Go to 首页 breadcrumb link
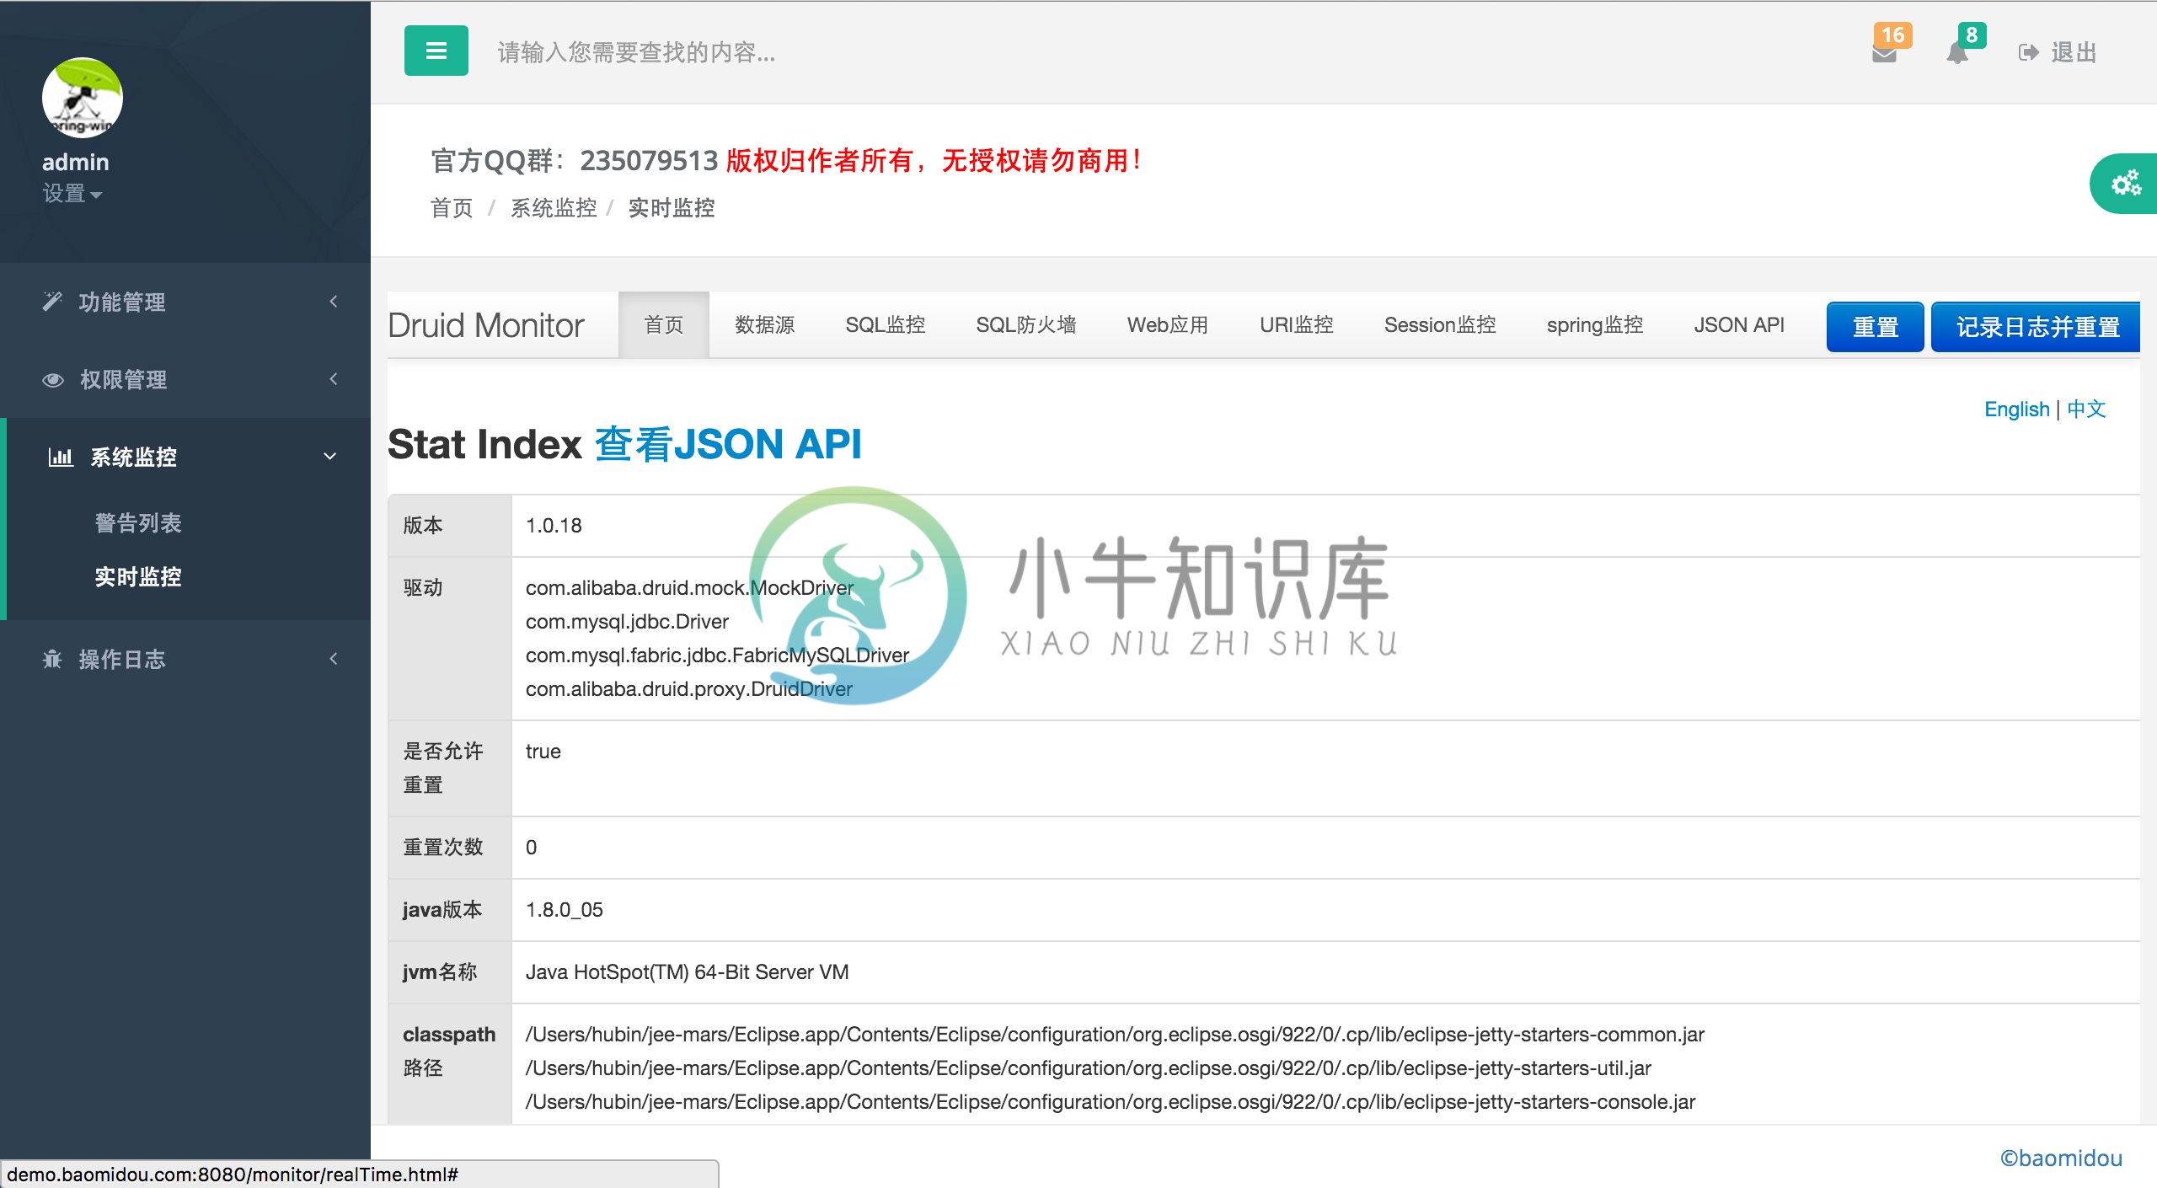Image resolution: width=2157 pixels, height=1188 pixels. tap(452, 208)
